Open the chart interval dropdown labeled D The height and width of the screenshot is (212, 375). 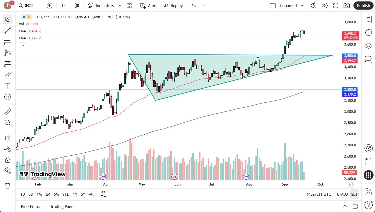(63, 6)
